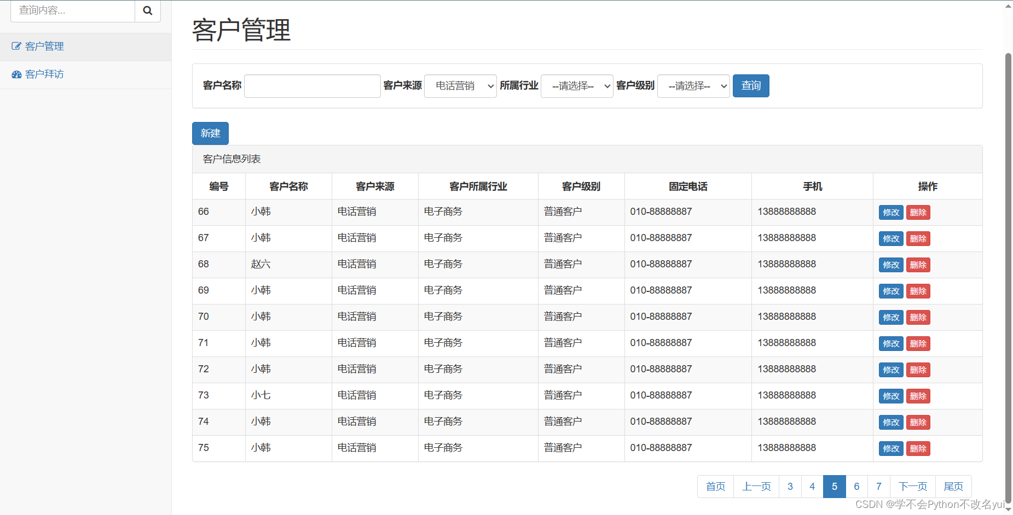Click 删除 for customer 66
This screenshot has height=515, width=1013.
[918, 213]
